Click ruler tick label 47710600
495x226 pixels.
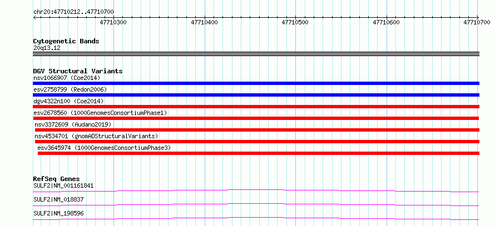pyautogui.click(x=387, y=22)
